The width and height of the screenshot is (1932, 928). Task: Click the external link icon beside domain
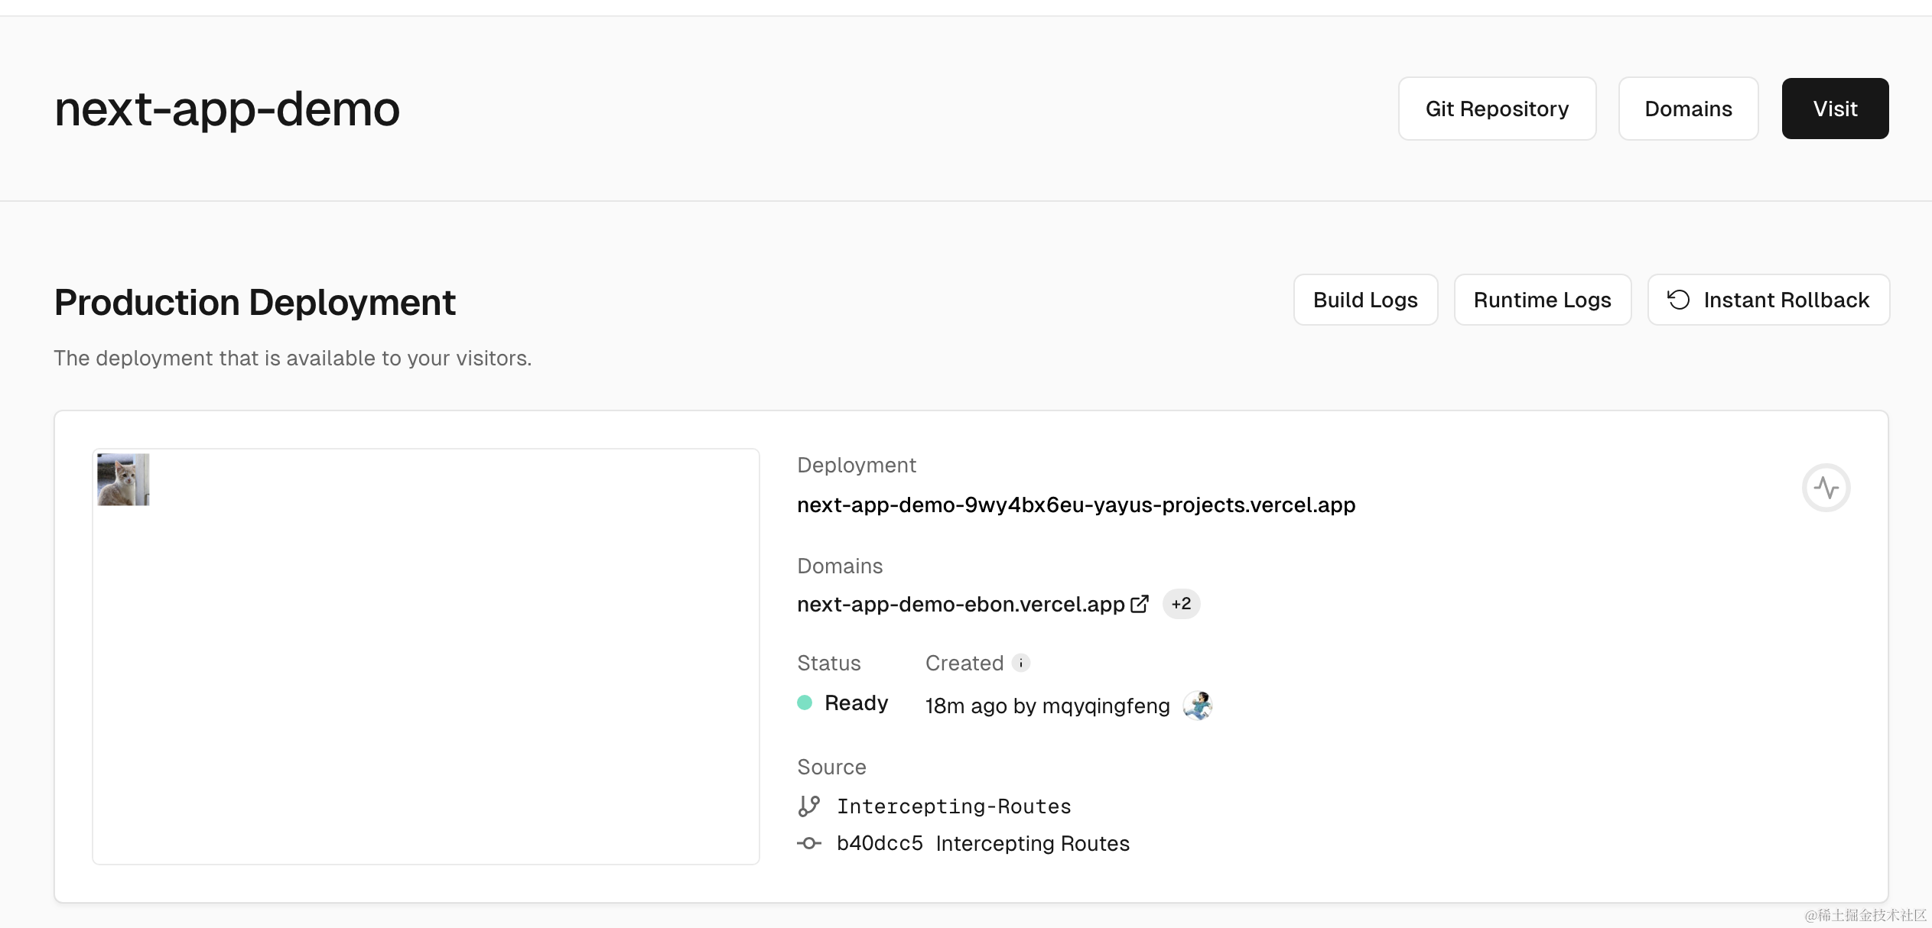(x=1140, y=604)
